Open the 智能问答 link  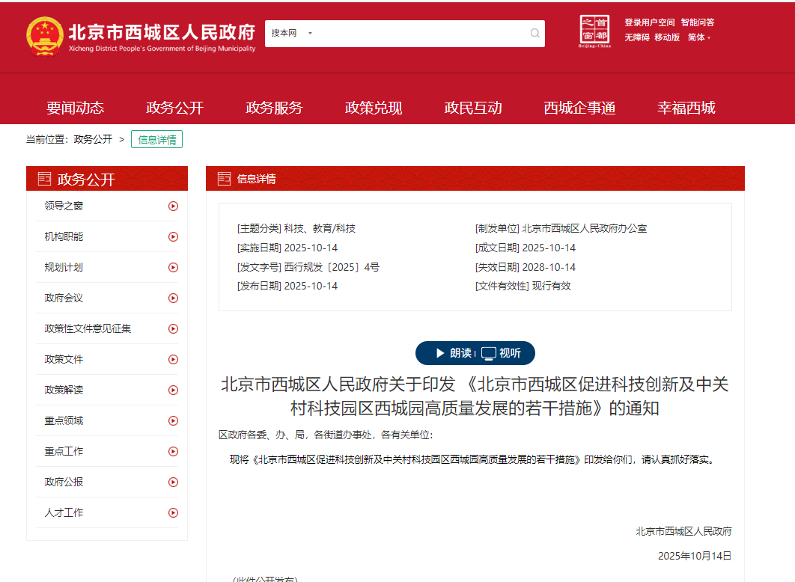pyautogui.click(x=698, y=22)
